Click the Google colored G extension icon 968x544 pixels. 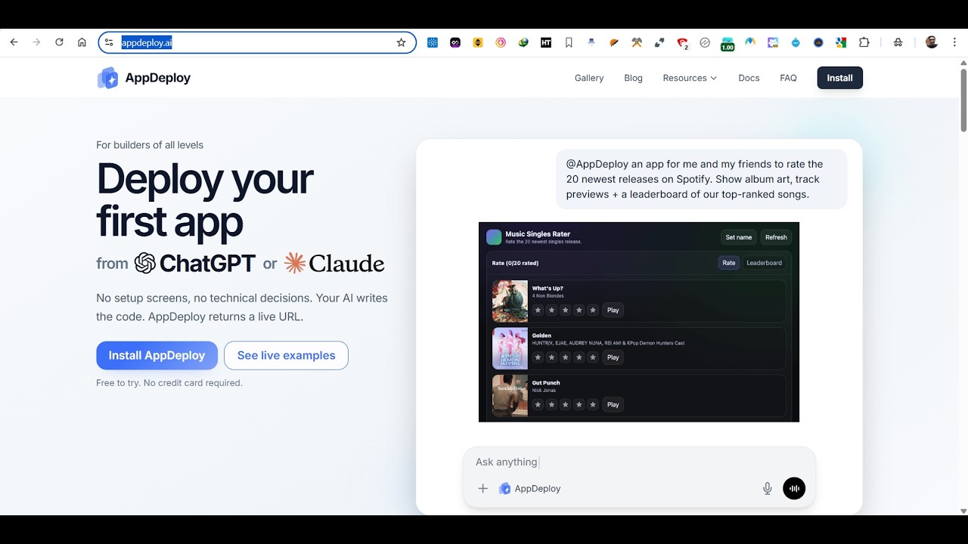point(841,42)
